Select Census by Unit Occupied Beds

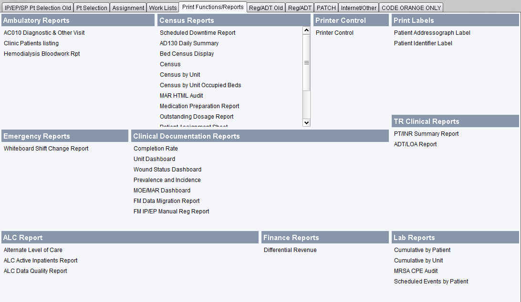200,85
